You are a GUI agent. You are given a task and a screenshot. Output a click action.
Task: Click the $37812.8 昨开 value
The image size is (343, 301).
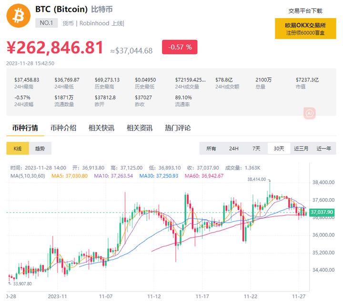coord(105,98)
